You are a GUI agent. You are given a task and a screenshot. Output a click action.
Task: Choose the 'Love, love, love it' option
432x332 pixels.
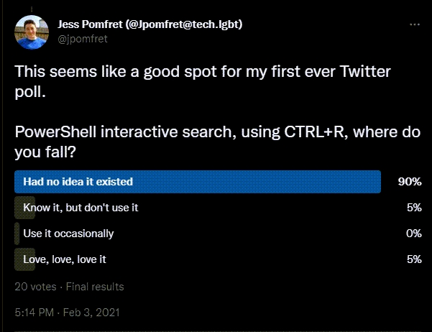(x=65, y=259)
